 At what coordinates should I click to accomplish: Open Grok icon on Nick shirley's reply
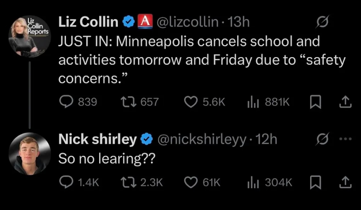pos(323,139)
